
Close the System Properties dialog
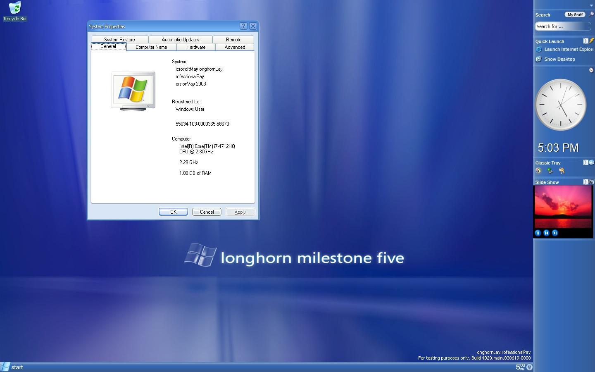pos(253,26)
